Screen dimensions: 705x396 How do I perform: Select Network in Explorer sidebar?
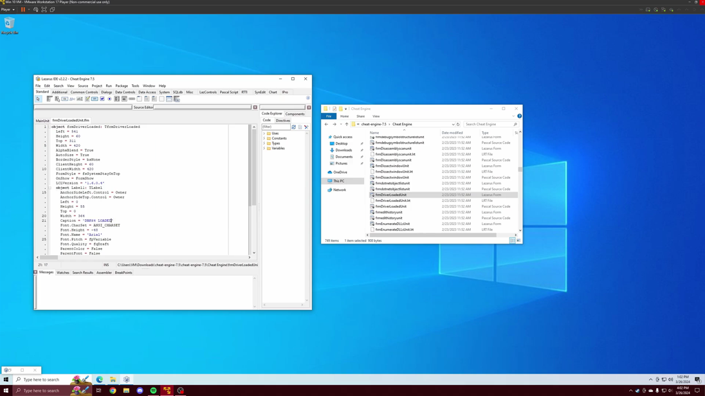point(340,190)
